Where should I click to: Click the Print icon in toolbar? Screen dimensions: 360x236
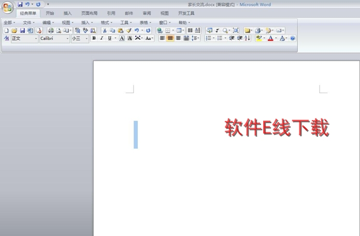click(51, 31)
